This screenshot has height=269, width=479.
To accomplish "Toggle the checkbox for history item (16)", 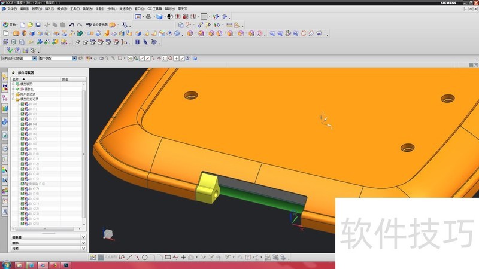I will click(x=23, y=184).
